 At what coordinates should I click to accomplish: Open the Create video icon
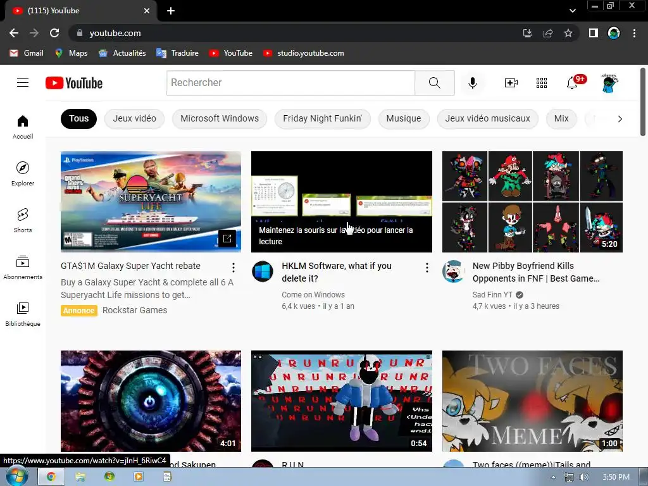click(x=511, y=83)
